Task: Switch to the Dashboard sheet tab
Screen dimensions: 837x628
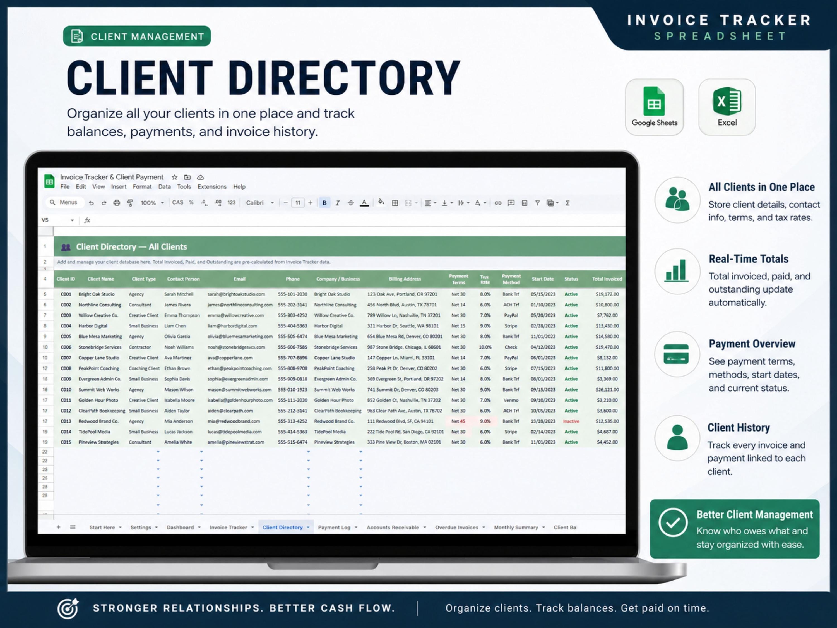Action: click(180, 527)
